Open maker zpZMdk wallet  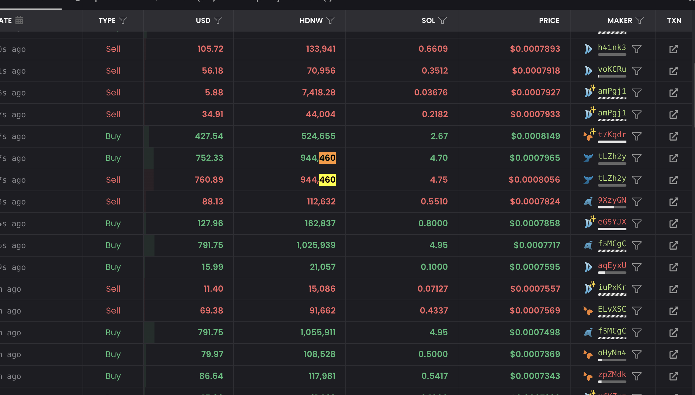[x=612, y=375]
